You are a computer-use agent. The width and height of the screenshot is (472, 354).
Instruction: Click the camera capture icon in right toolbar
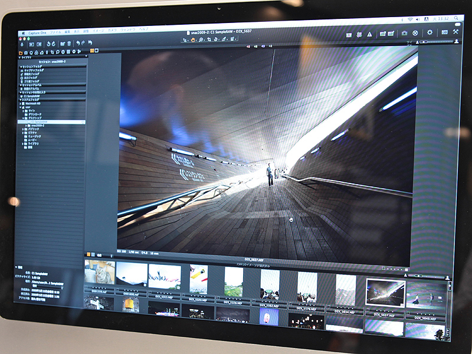[x=405, y=33]
